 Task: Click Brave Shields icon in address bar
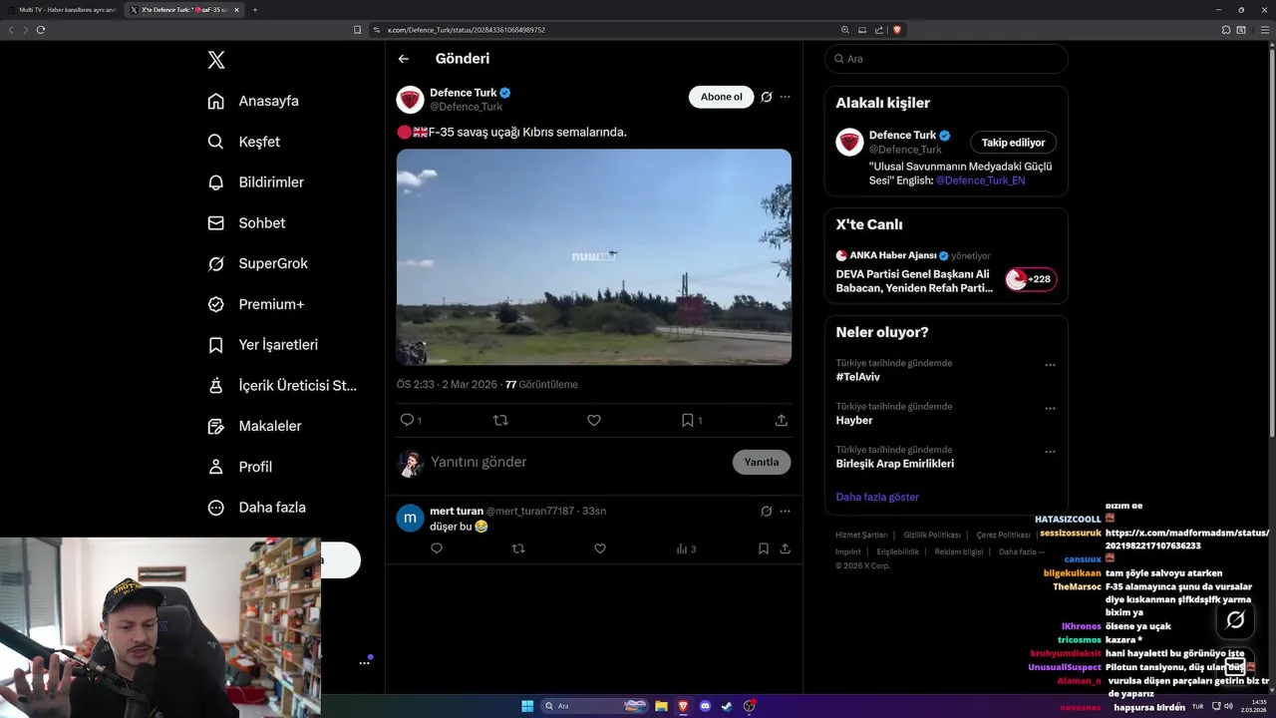(x=897, y=30)
